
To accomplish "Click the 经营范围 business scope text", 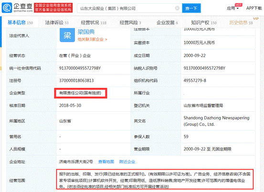I will (x=155, y=180).
